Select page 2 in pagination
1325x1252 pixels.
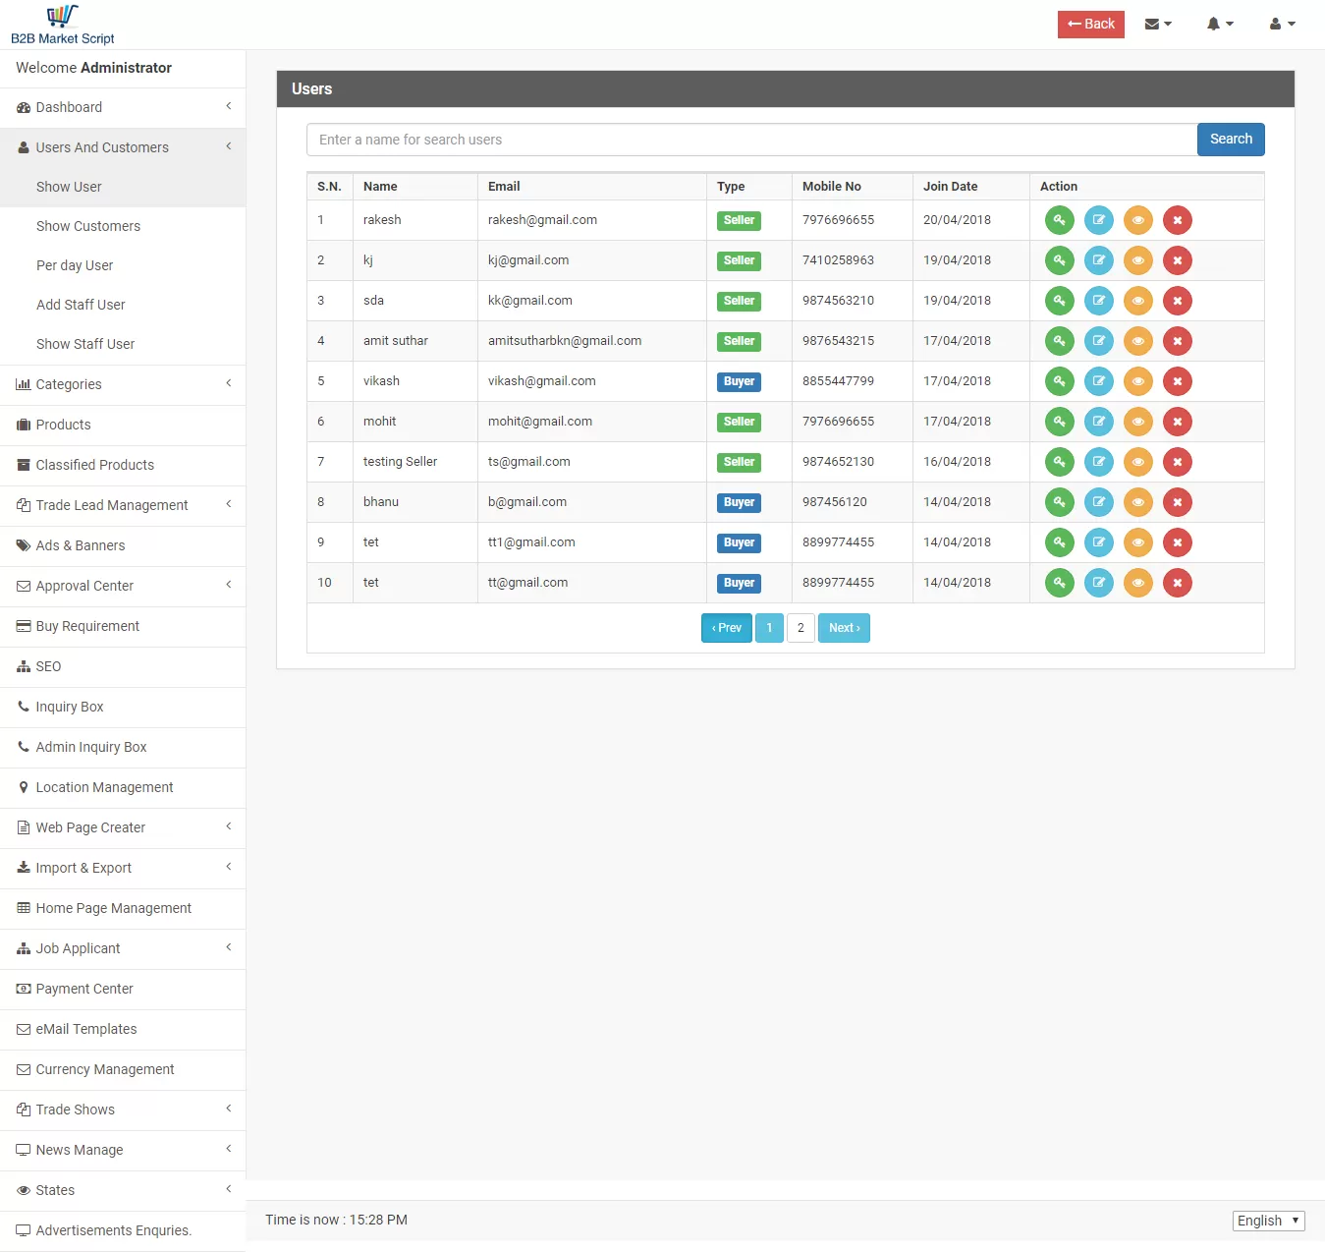click(801, 628)
